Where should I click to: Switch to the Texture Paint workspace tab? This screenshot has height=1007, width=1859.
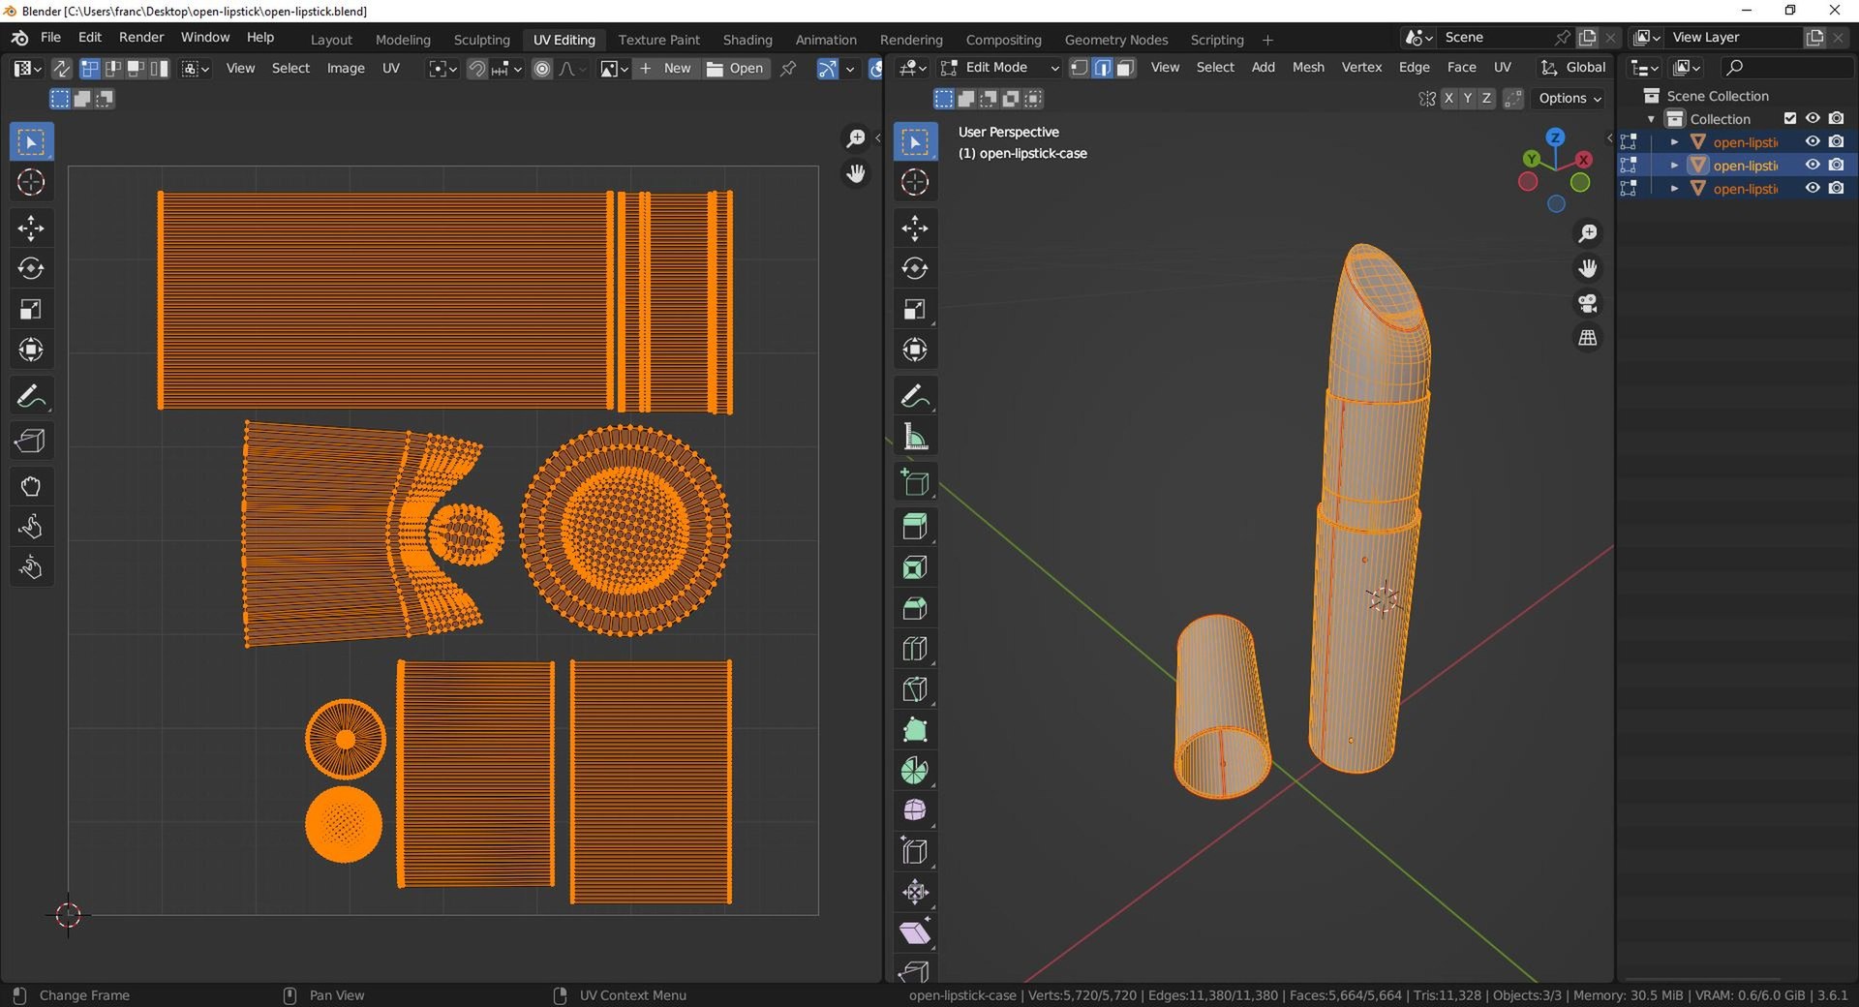coord(658,40)
